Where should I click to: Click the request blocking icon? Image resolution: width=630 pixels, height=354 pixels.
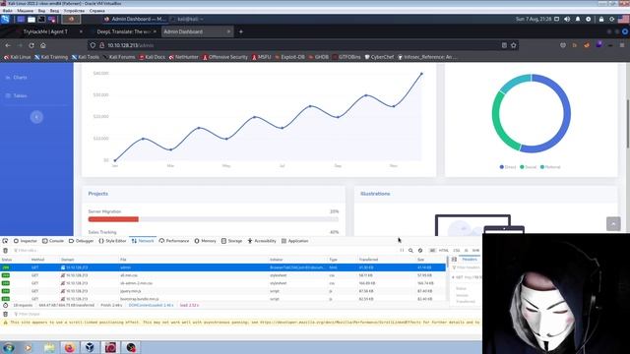point(420,251)
